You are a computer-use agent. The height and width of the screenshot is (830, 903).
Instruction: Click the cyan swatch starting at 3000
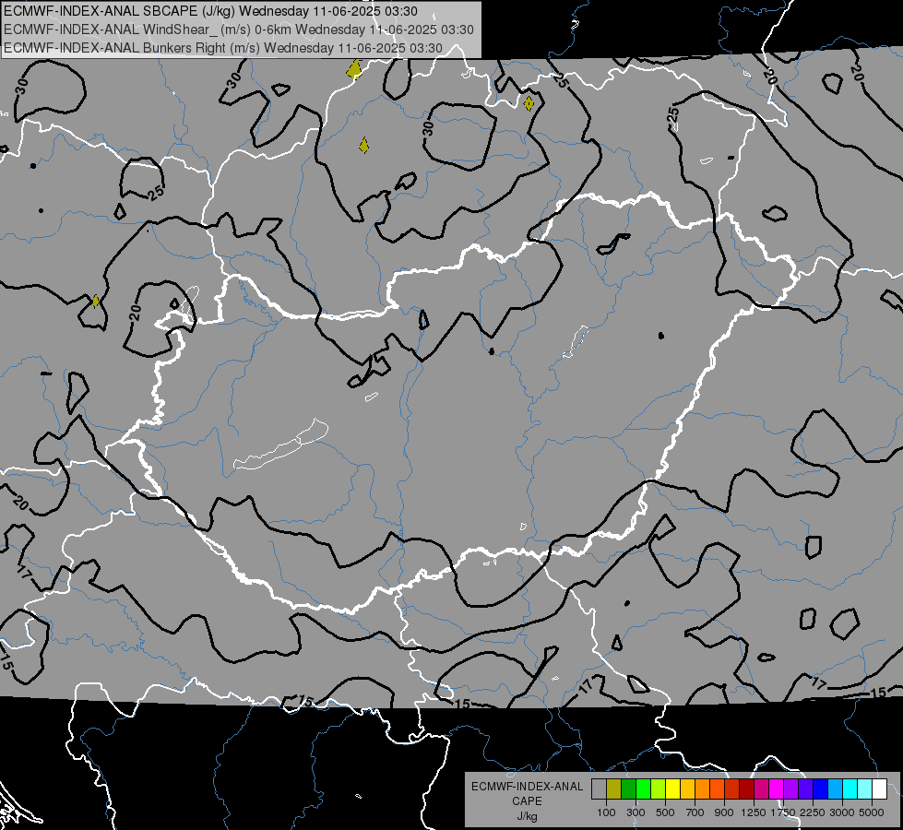pos(850,788)
